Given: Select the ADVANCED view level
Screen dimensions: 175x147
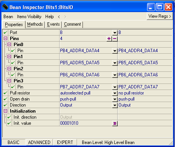Looking at the screenshot, I should [x=39, y=142].
